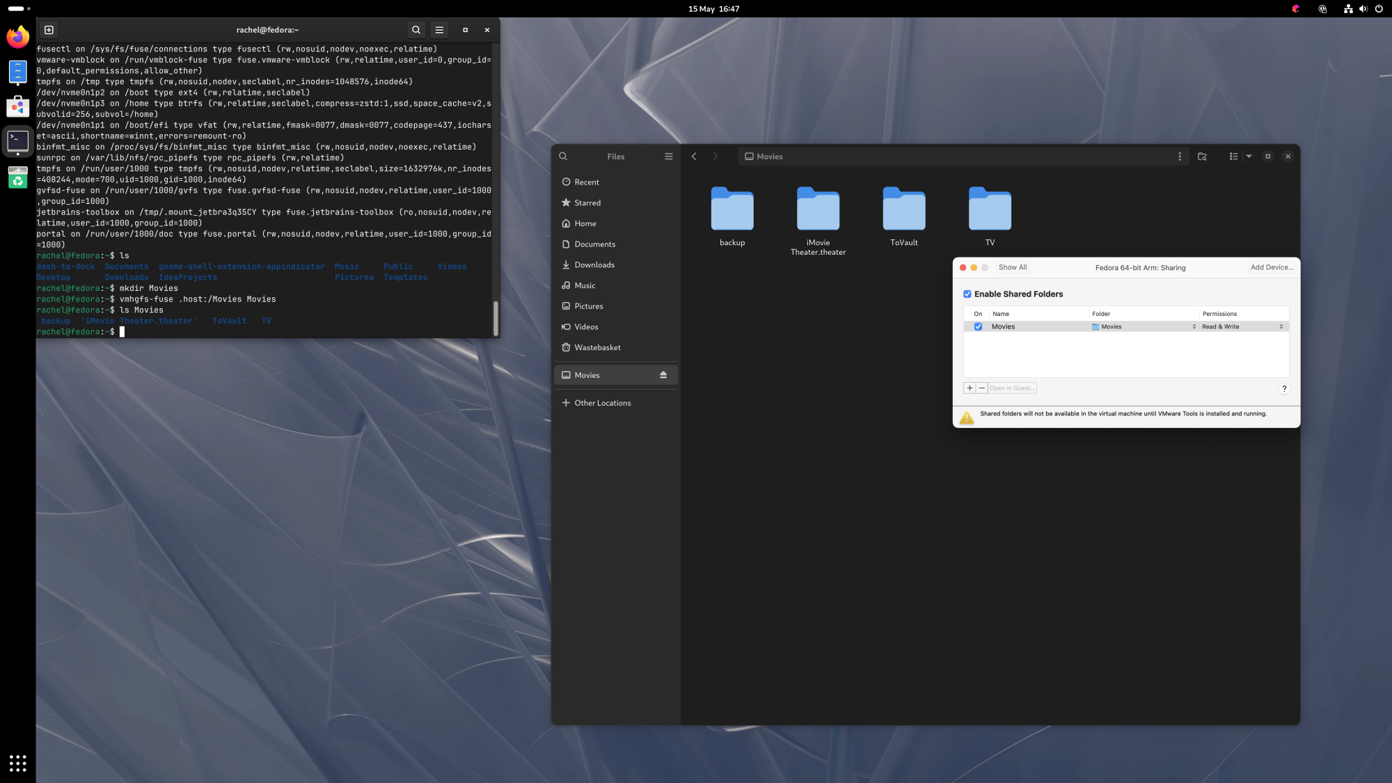The image size is (1392, 783).
Task: Toggle the Movies shared folder On checkbox
Action: tap(978, 326)
